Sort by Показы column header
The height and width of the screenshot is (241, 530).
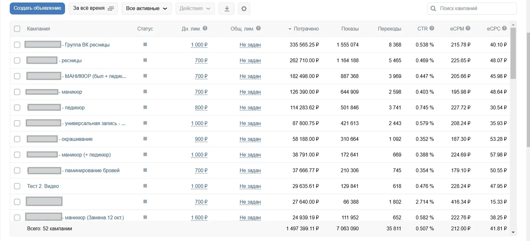tap(350, 29)
